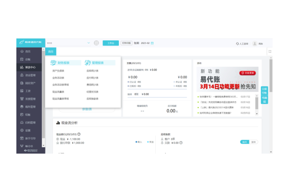
Task: Click the lower 电脑端 floating side button
Action: [x=264, y=99]
